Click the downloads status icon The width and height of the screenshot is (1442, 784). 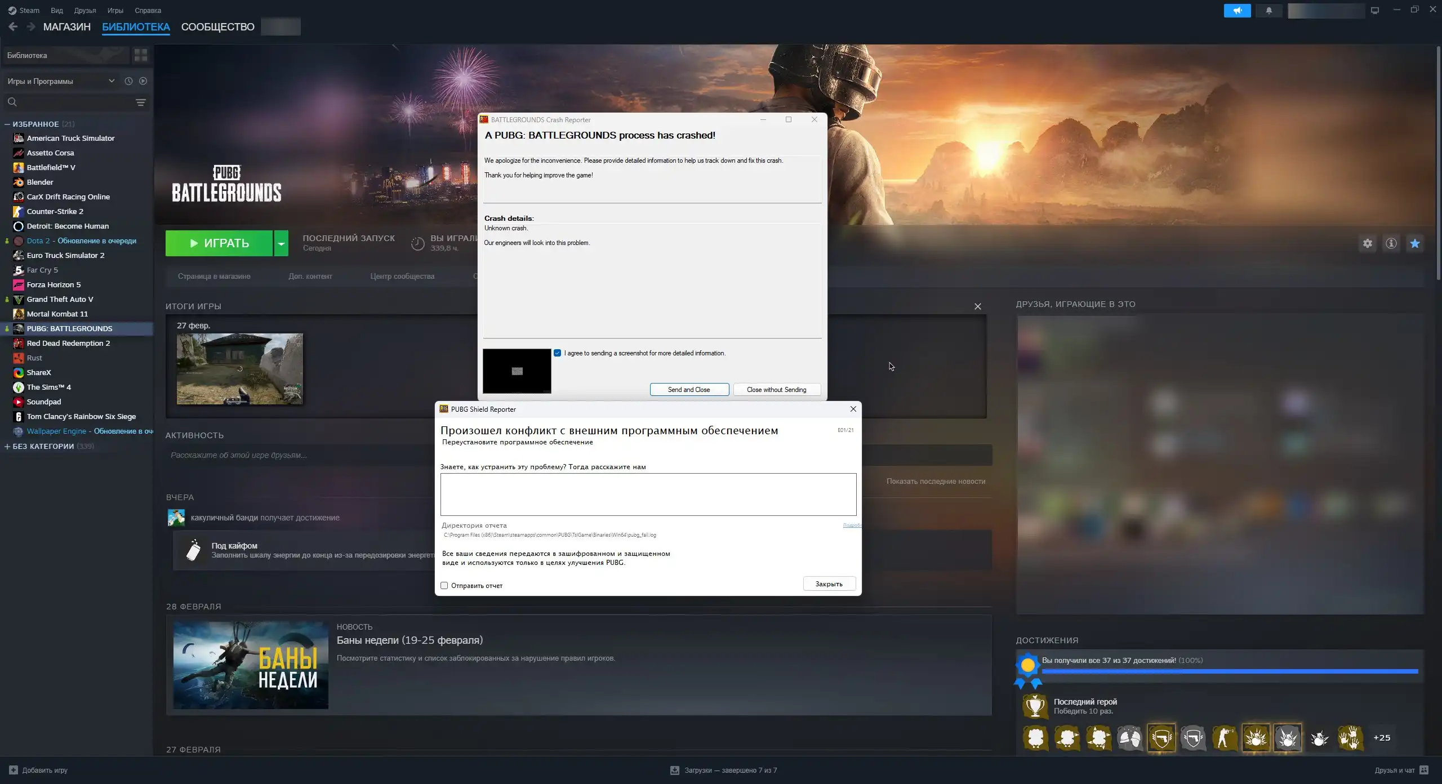tap(675, 770)
